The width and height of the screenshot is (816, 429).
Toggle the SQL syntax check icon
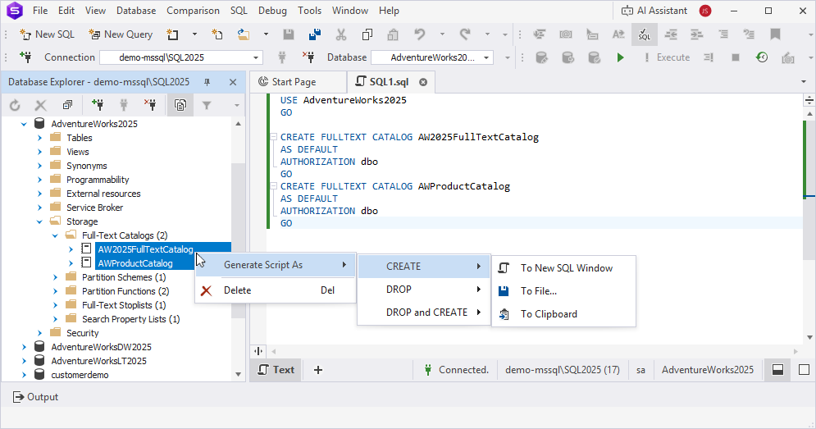tap(645, 34)
